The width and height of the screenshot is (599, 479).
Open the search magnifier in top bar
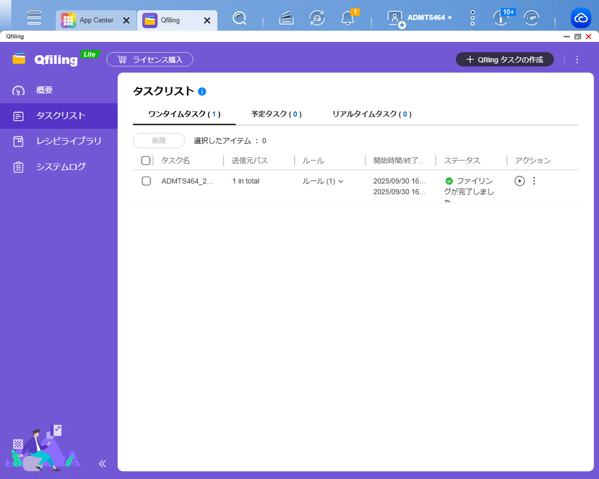(239, 18)
